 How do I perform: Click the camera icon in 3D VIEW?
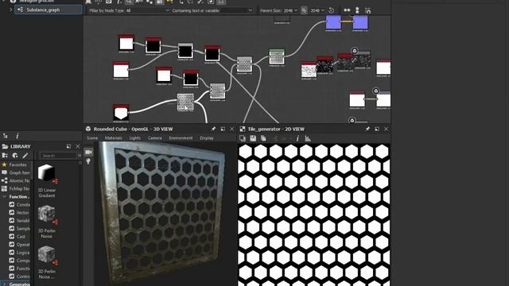point(88,152)
